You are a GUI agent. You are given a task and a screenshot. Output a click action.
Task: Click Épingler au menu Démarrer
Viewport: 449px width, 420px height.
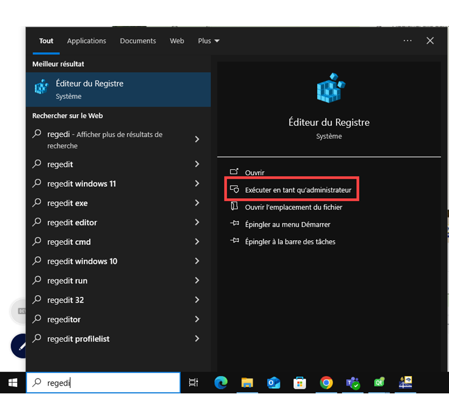[288, 224]
